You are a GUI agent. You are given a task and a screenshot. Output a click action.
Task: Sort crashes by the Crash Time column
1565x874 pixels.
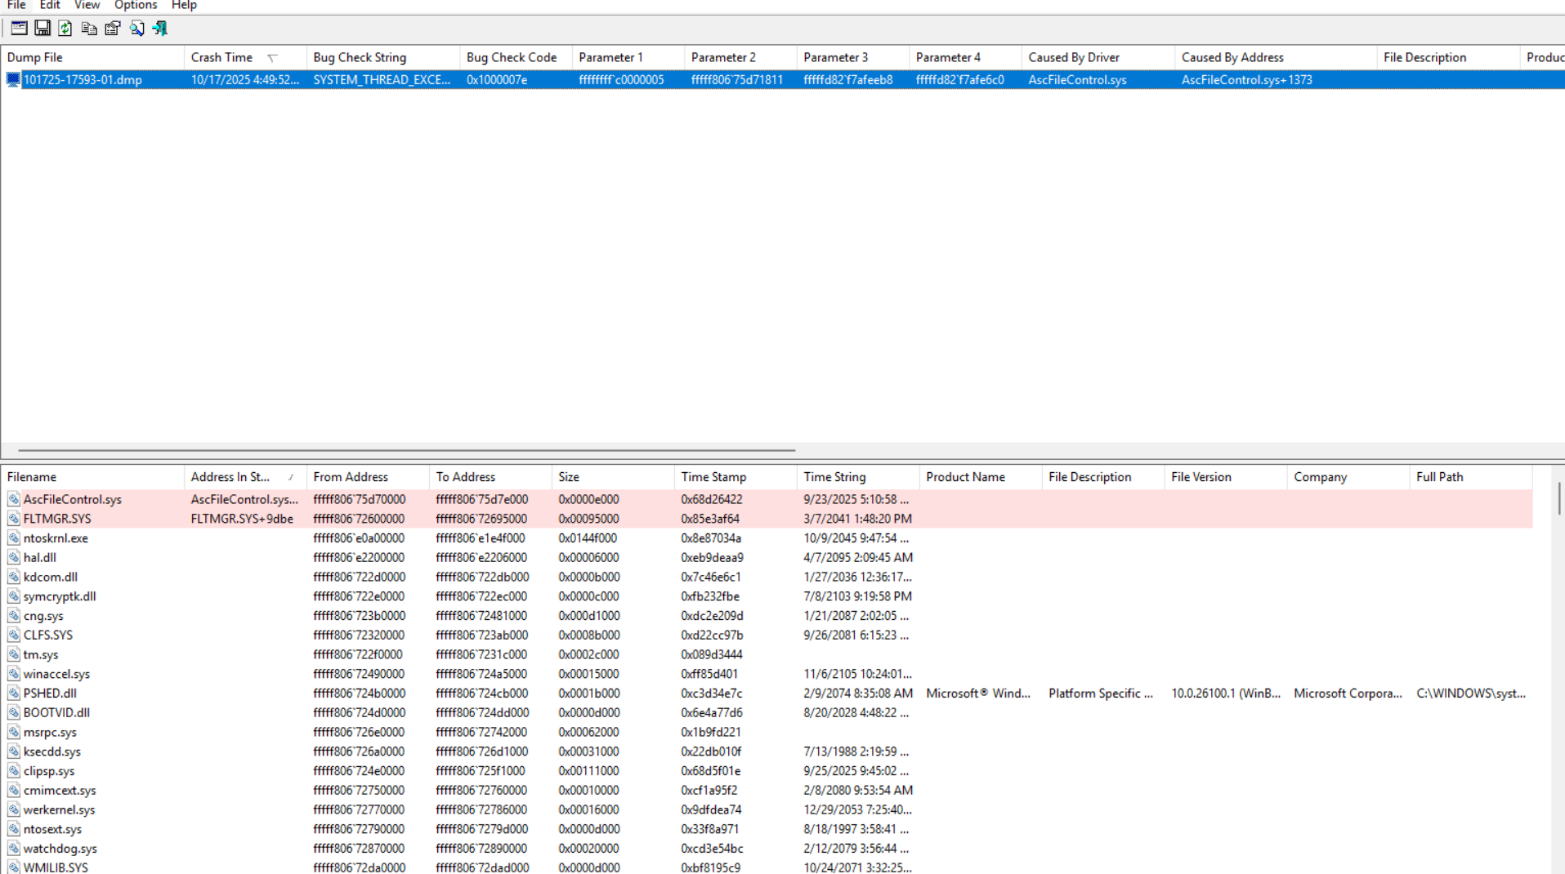221,57
